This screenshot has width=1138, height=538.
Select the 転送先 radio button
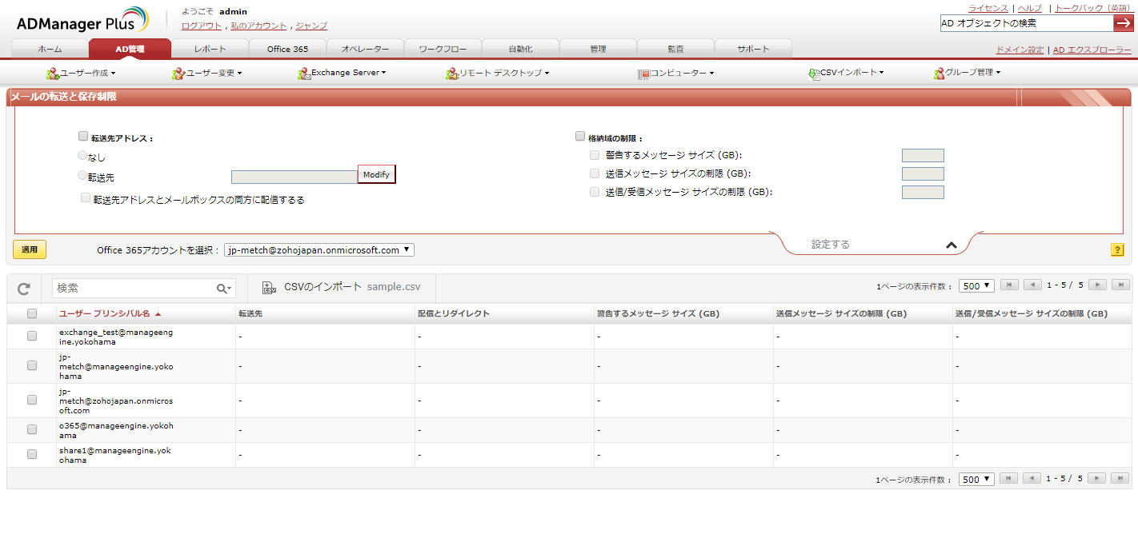(82, 175)
